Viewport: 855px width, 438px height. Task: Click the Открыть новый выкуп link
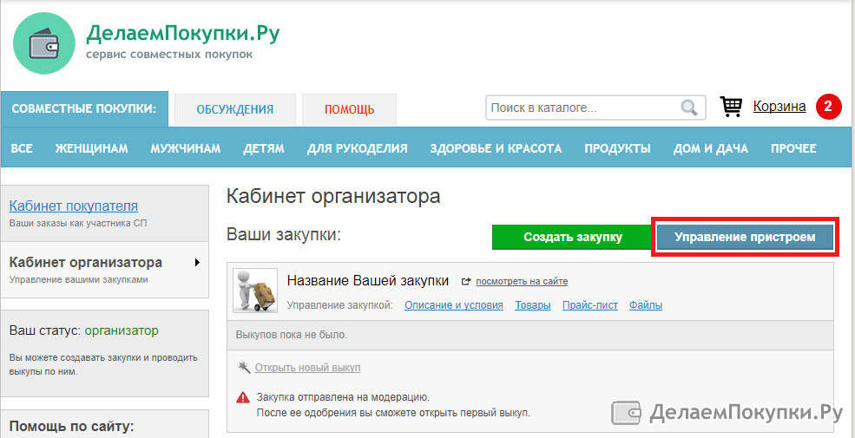pyautogui.click(x=307, y=368)
